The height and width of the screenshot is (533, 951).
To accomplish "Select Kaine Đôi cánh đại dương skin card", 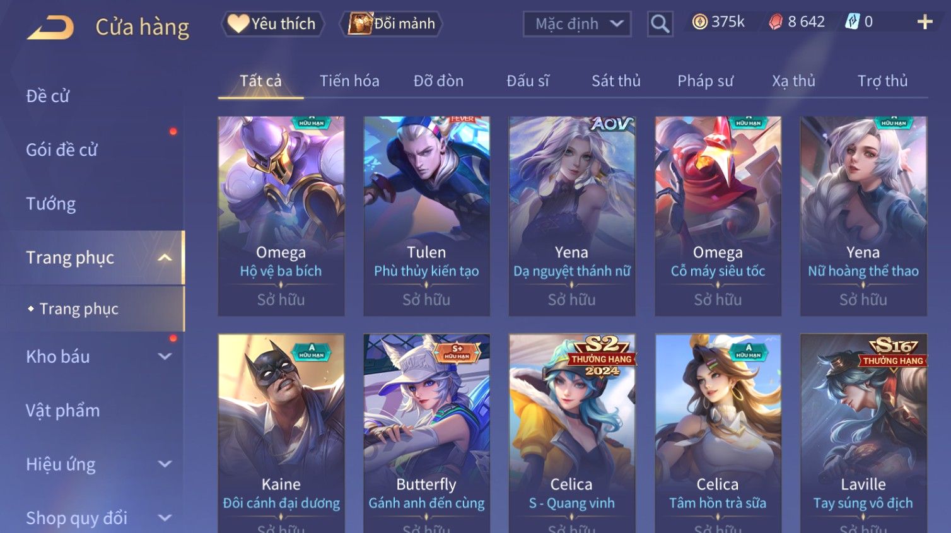I will point(281,433).
